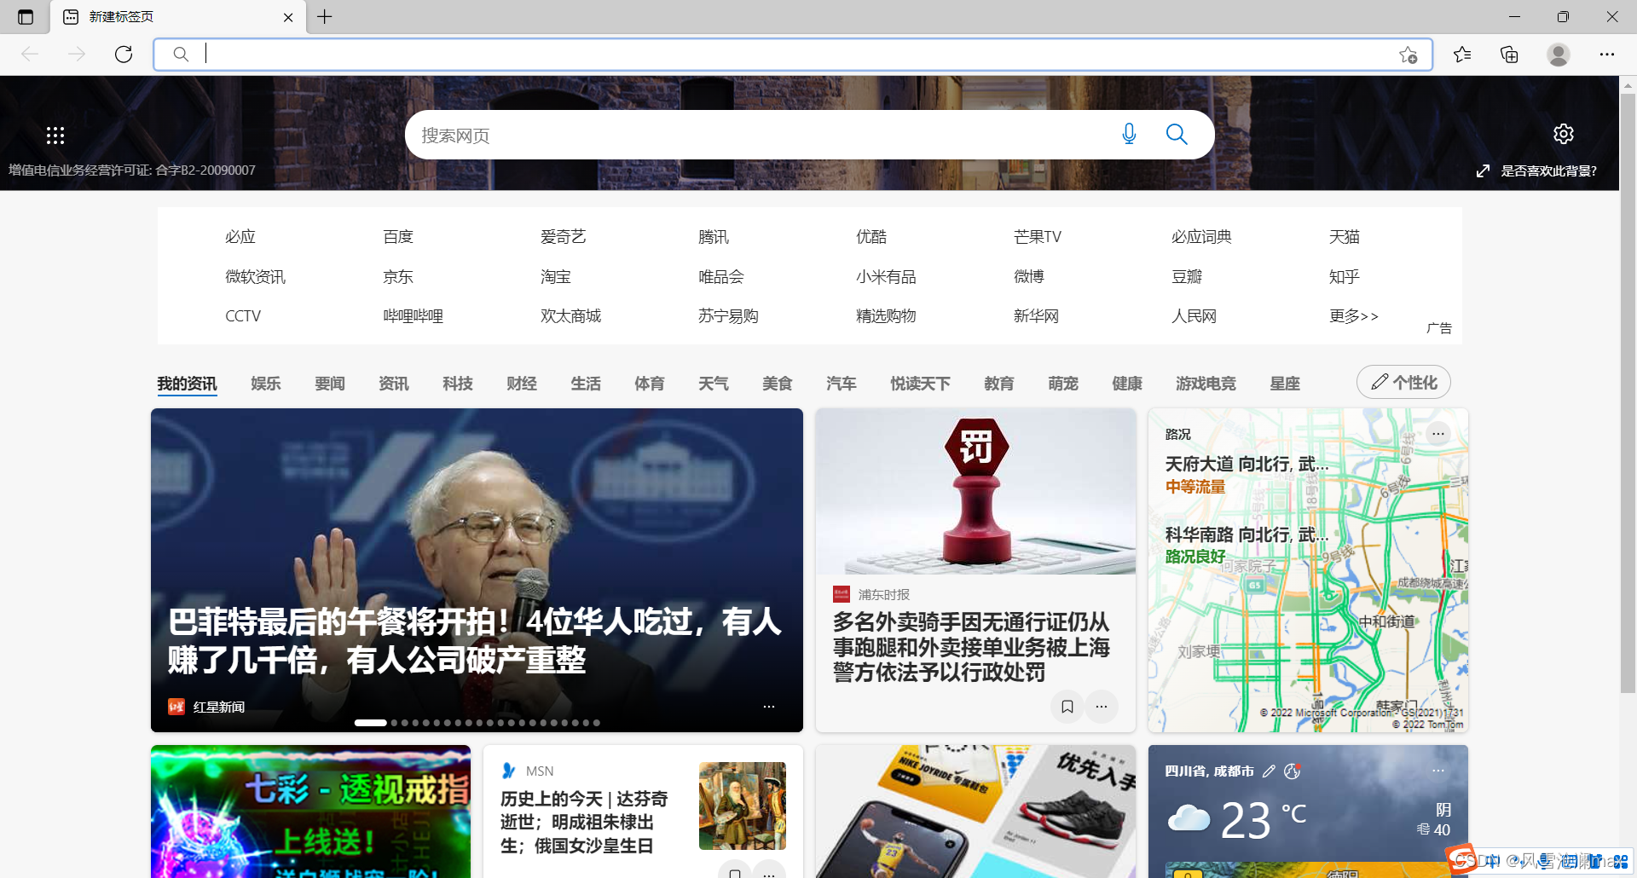Open the Buffett lunch headline article

click(474, 640)
